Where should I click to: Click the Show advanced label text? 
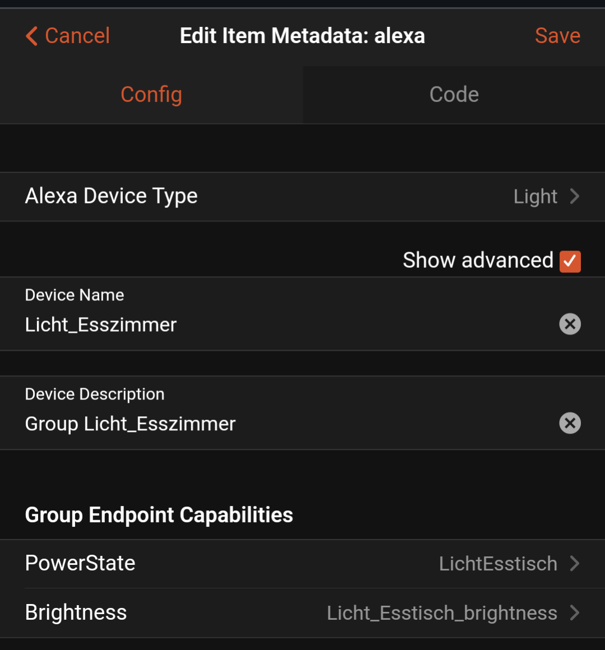(478, 261)
